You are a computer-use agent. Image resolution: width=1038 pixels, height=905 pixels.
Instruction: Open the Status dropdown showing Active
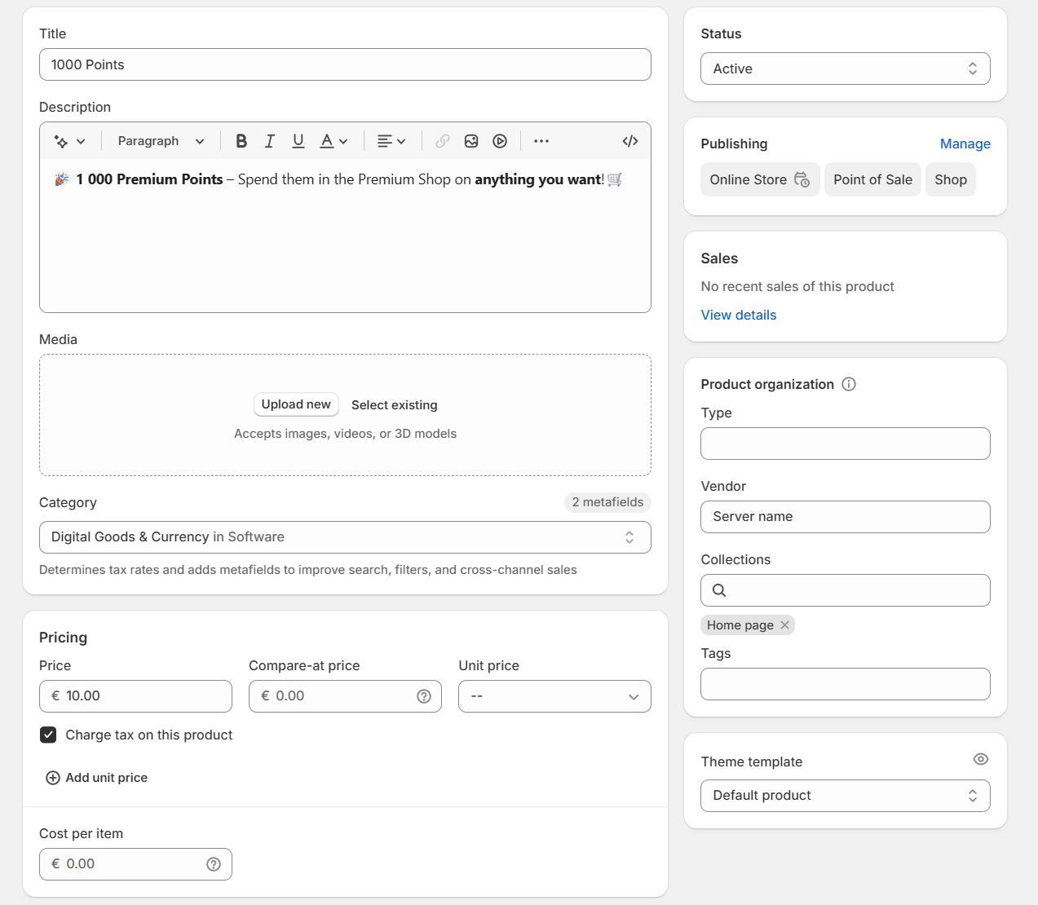pyautogui.click(x=845, y=68)
